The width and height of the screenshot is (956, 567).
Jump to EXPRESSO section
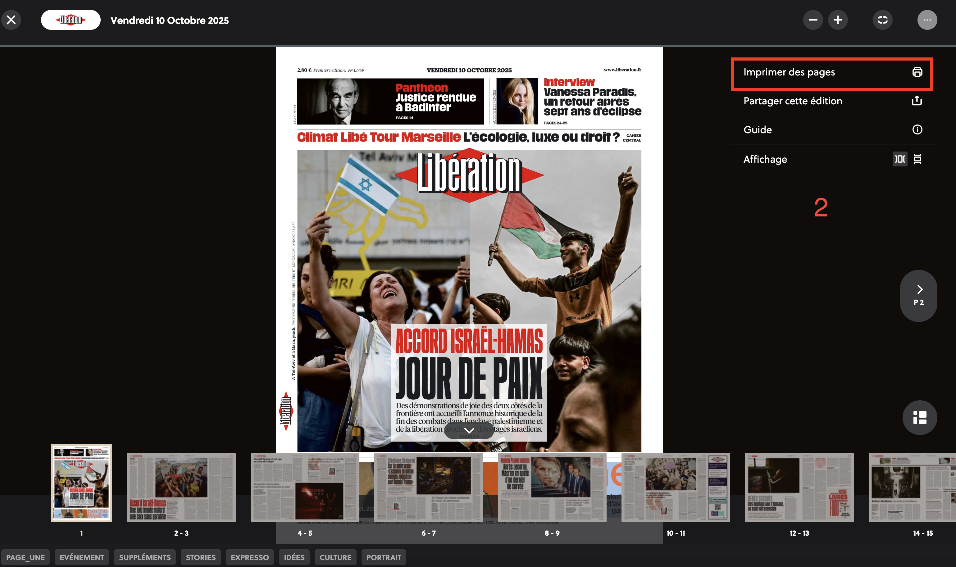pos(249,557)
